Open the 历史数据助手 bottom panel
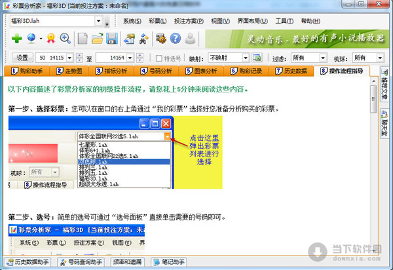This screenshot has width=393, height=270. 28,262
